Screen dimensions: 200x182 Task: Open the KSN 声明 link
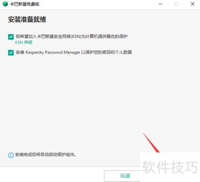pos(24,42)
